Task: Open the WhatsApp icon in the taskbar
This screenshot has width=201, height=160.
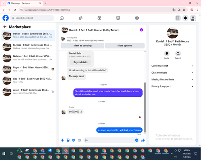Action: (x=20, y=151)
